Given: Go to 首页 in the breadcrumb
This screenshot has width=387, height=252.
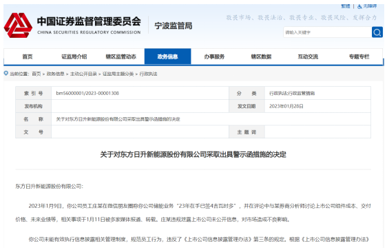Looking at the screenshot, I should tap(36, 74).
